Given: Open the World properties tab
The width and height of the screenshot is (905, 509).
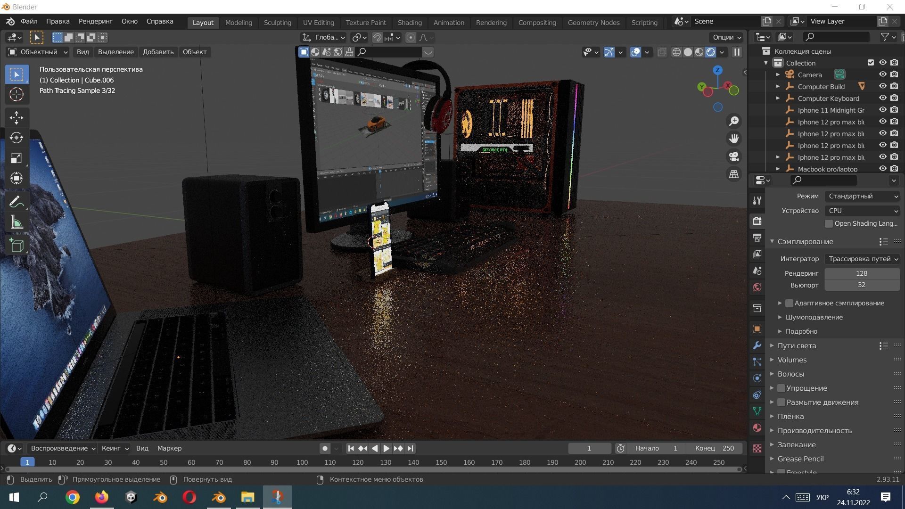Looking at the screenshot, I should 757,287.
